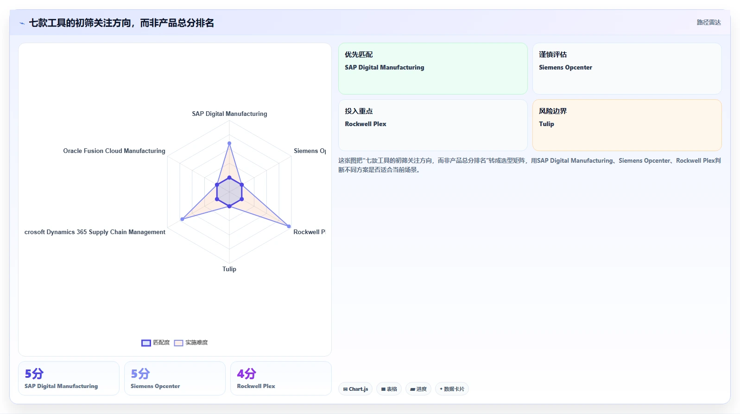Click the 路径雷达 label in header
The height and width of the screenshot is (414, 740).
(708, 22)
